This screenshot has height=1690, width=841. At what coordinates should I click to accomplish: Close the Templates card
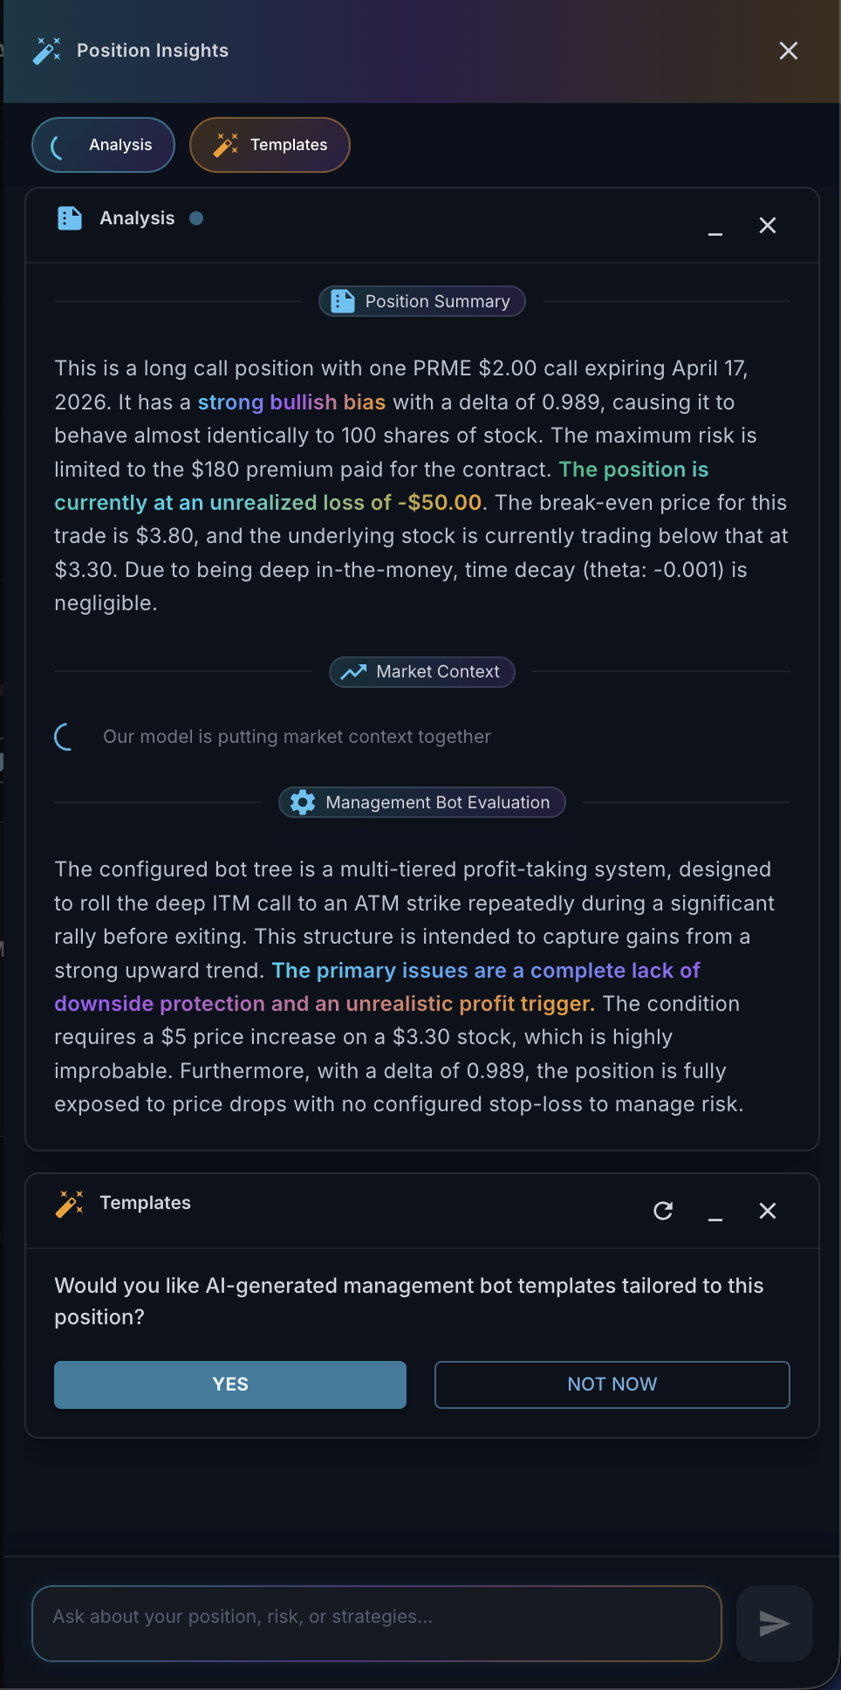768,1211
